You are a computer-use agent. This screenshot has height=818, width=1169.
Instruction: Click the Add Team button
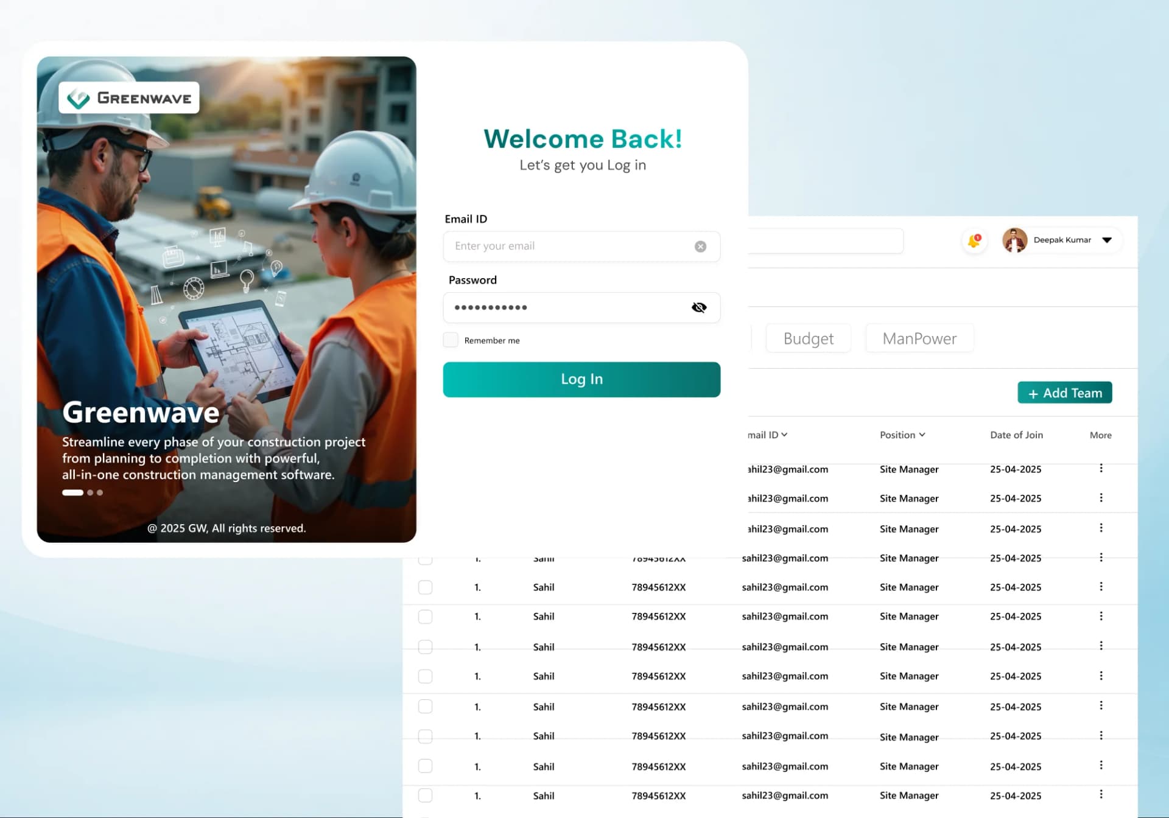click(x=1064, y=393)
